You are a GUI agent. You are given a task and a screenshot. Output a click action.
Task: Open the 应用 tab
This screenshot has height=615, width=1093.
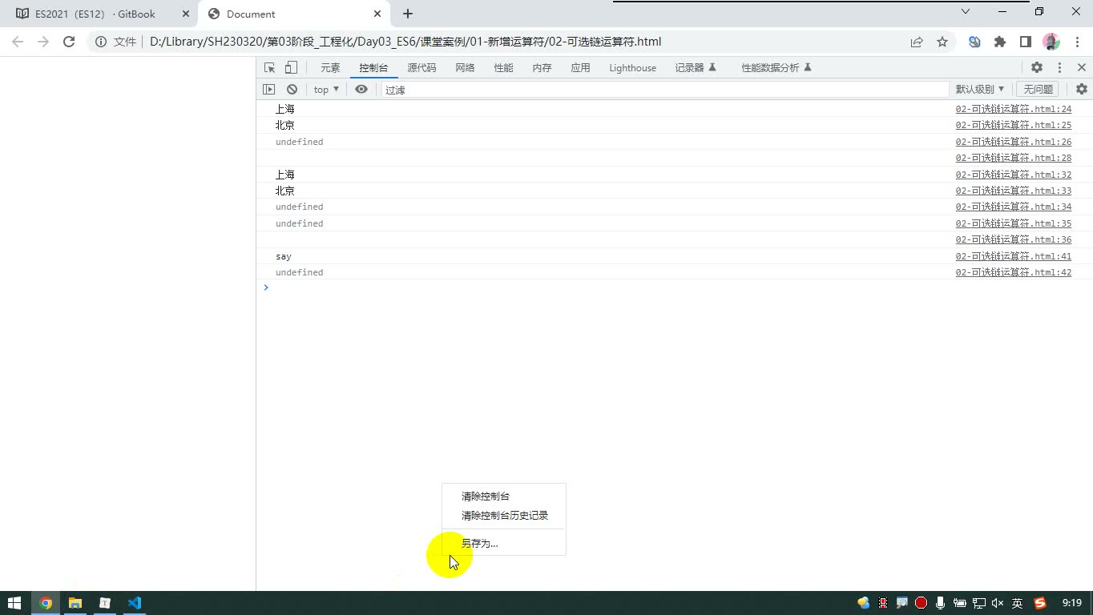pyautogui.click(x=580, y=68)
